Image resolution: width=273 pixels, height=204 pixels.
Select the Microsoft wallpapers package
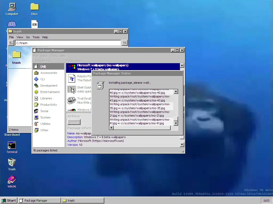click(123, 67)
